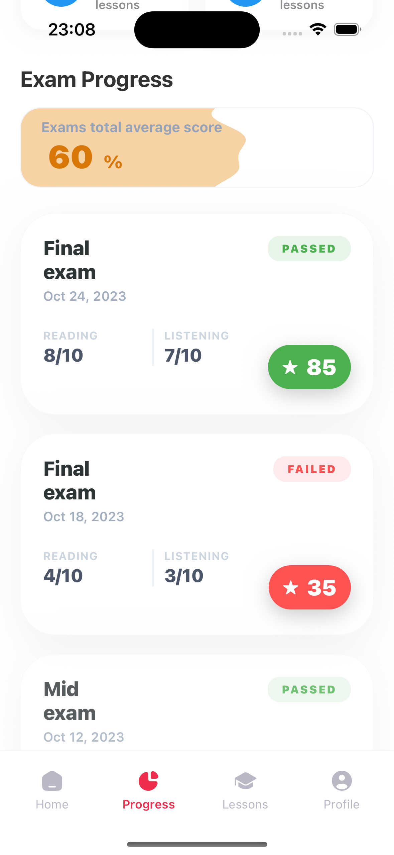The height and width of the screenshot is (855, 394).
Task: Tap the battery indicator in the status bar
Action: pos(347,29)
